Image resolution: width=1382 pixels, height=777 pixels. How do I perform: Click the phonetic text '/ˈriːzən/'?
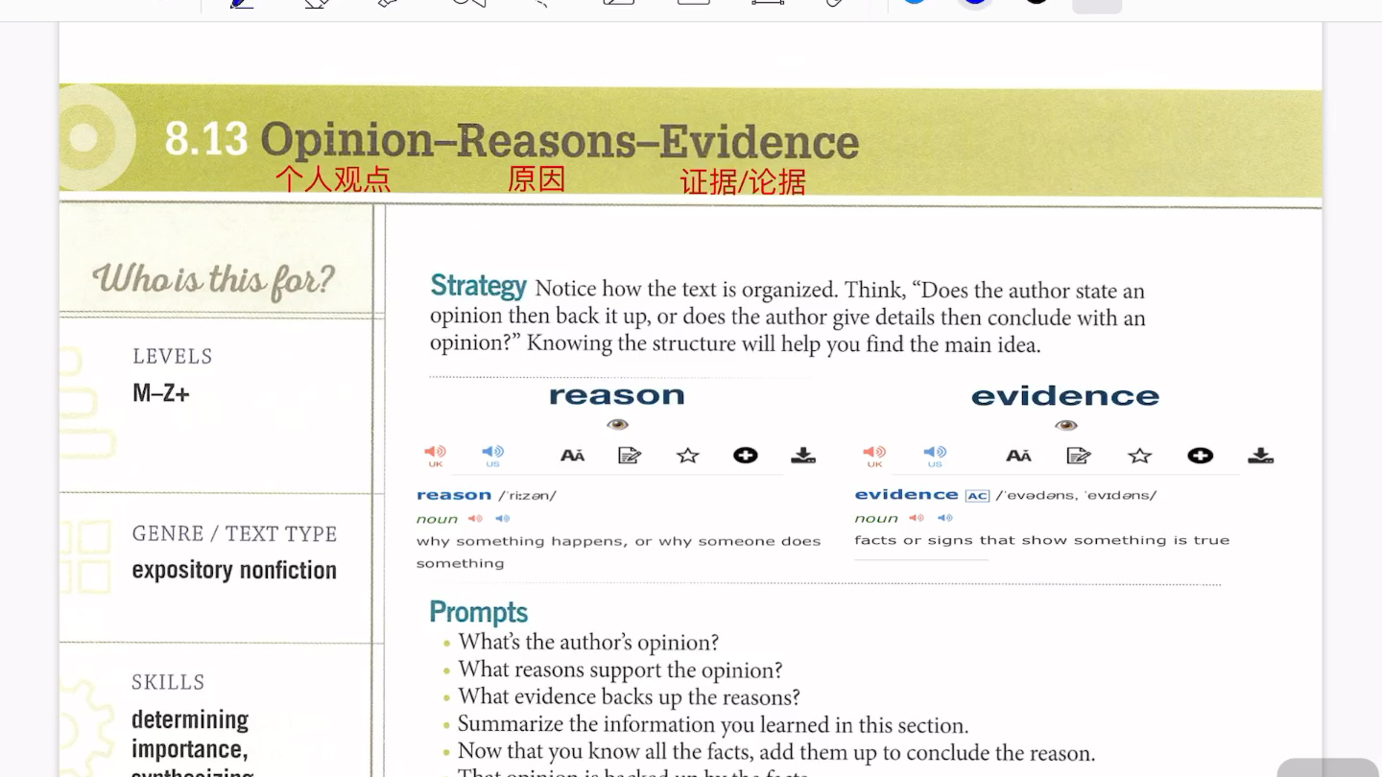[527, 496]
